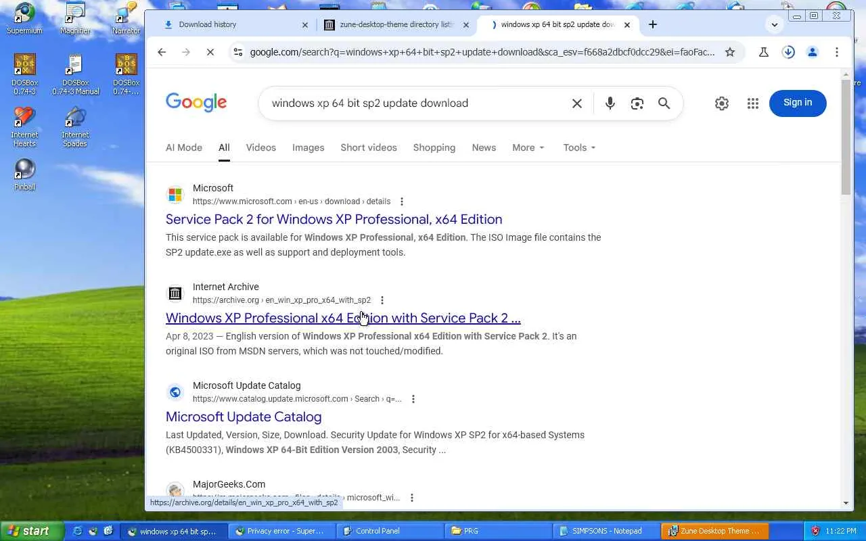The height and width of the screenshot is (541, 866).
Task: Select the Videos search tab
Action: point(261,147)
